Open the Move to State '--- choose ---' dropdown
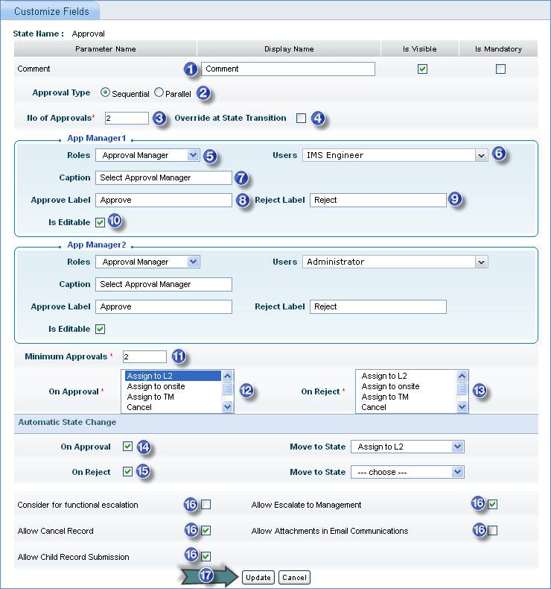Image resolution: width=551 pixels, height=589 pixels. pos(457,472)
